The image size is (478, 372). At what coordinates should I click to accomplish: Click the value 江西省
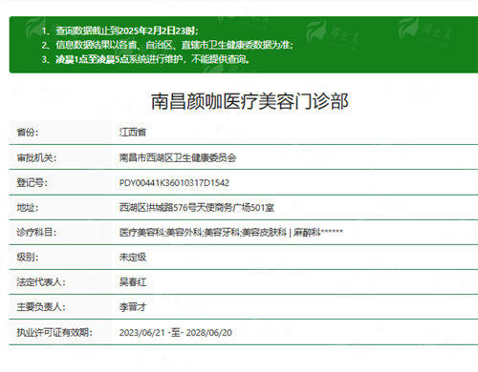[133, 132]
